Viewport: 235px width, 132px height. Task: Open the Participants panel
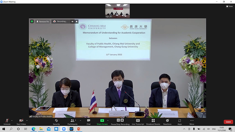pos(72,122)
